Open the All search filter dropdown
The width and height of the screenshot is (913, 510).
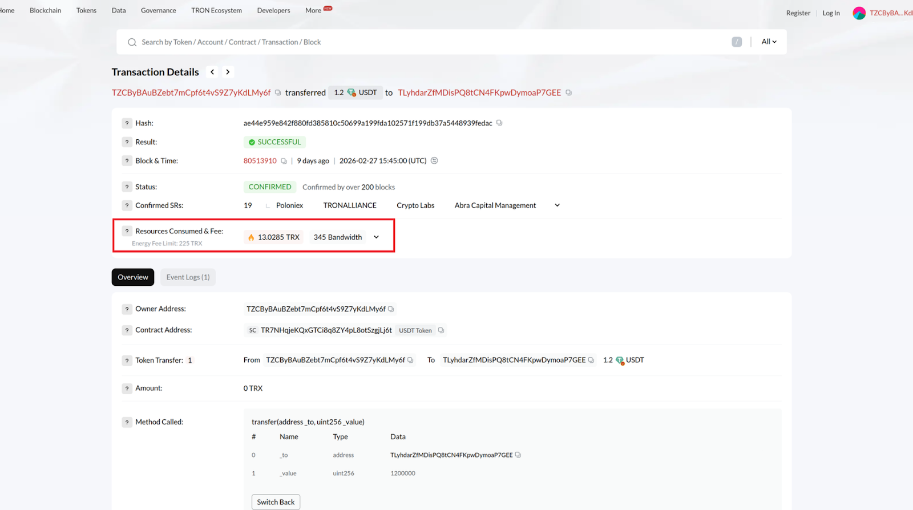[x=769, y=42]
